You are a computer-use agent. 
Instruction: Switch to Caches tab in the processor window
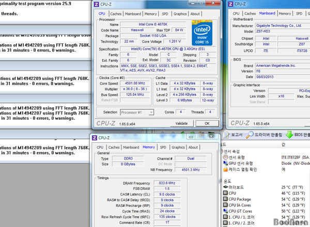(x=116, y=14)
